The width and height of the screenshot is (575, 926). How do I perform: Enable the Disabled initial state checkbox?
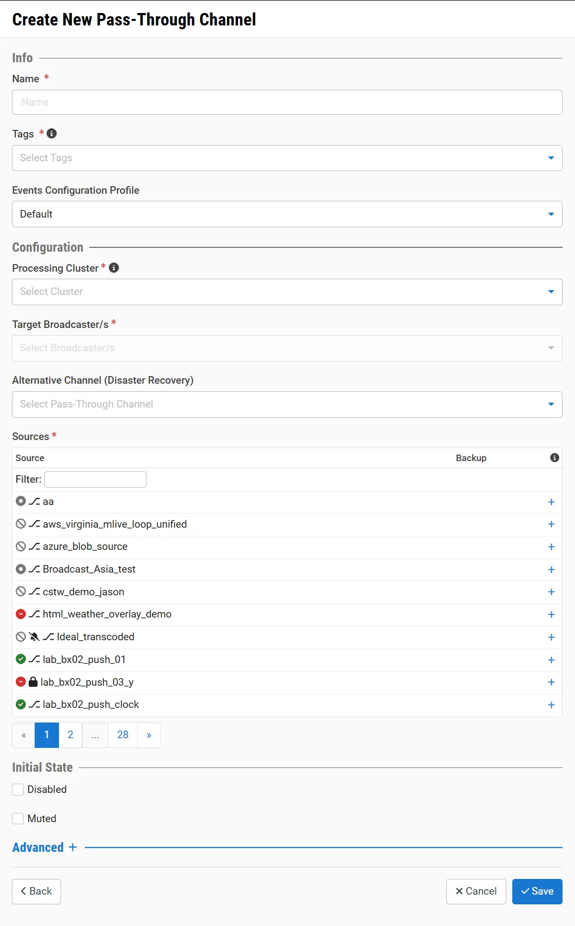click(x=18, y=790)
